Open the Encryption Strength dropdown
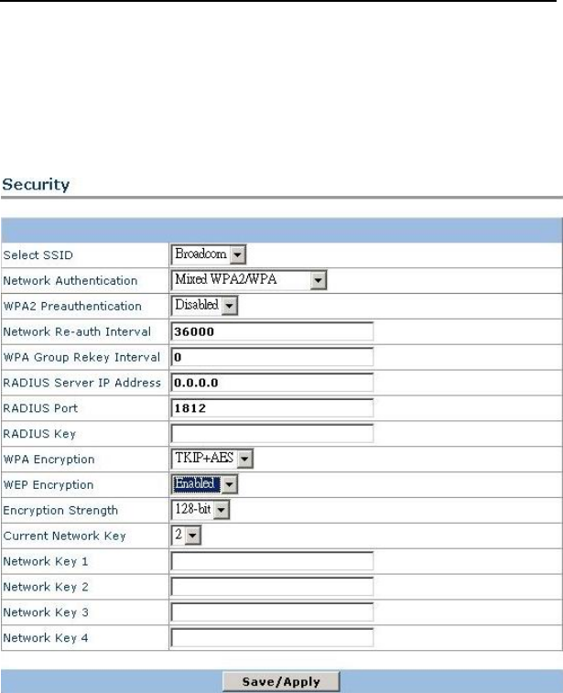Viewport: 563px width, 693px height. 200,509
